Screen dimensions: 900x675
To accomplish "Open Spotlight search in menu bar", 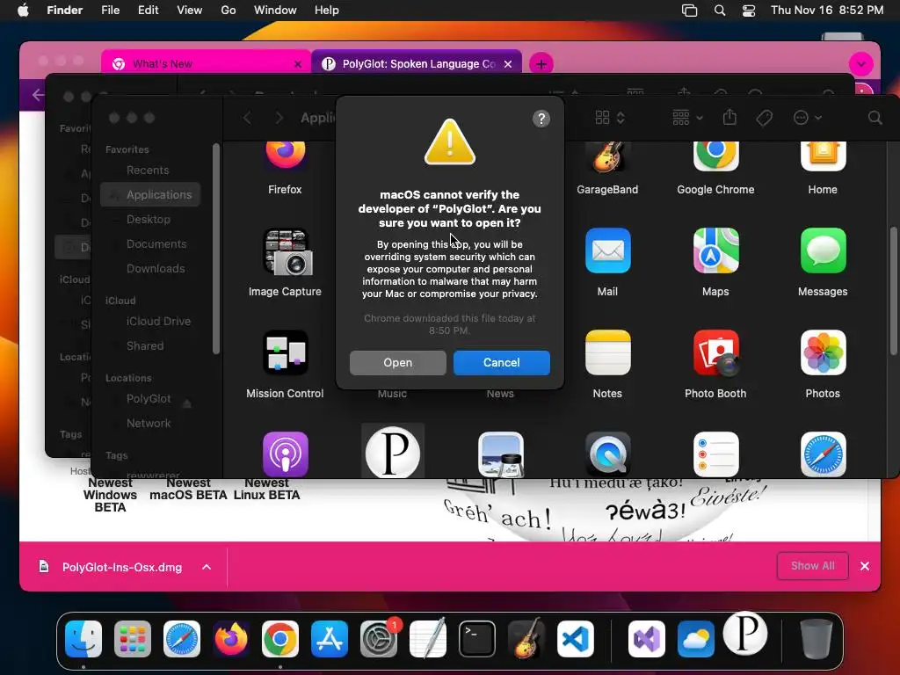I will tap(720, 11).
